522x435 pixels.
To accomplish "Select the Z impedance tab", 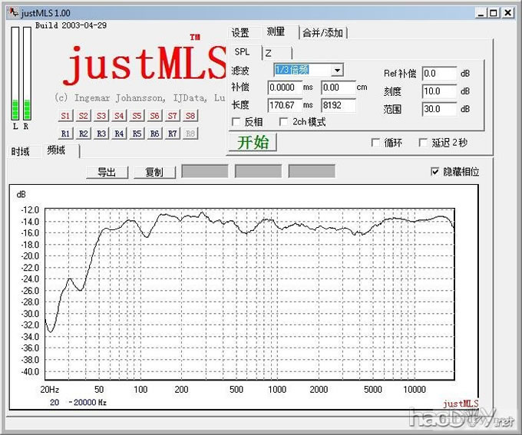I will 269,52.
